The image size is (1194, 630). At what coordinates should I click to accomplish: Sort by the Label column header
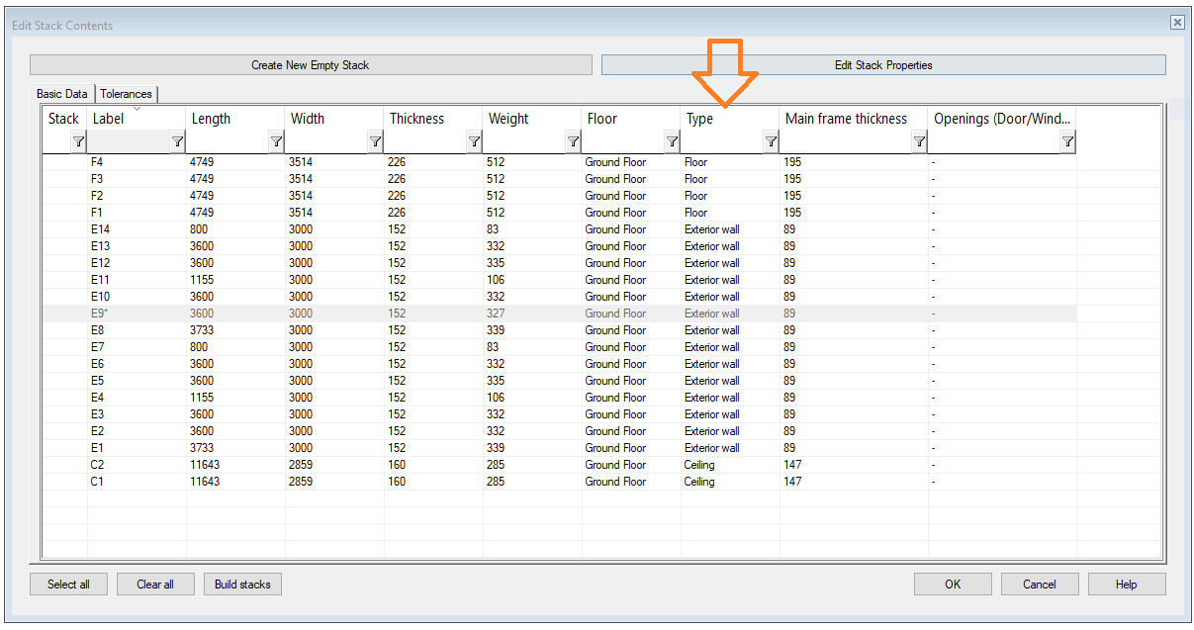coord(136,119)
